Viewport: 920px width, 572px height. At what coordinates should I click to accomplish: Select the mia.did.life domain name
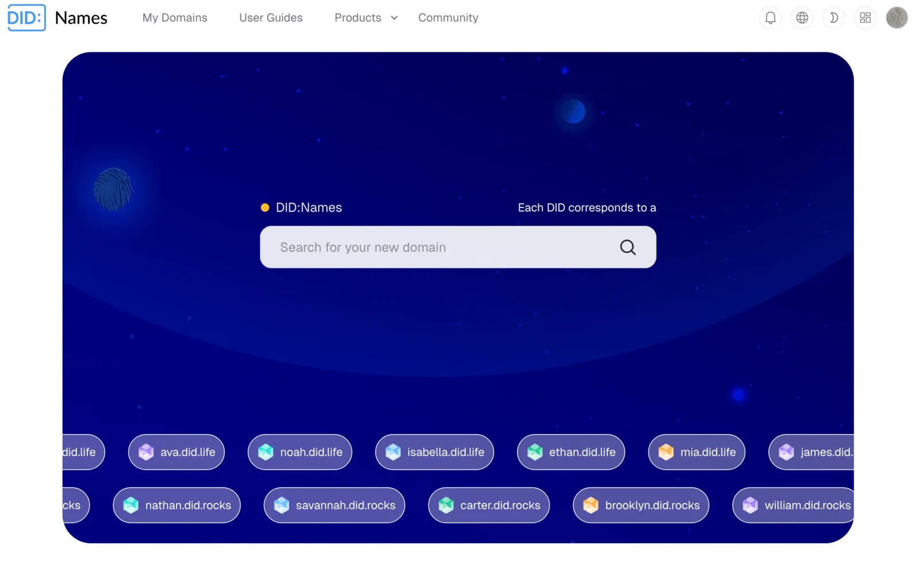pos(708,452)
